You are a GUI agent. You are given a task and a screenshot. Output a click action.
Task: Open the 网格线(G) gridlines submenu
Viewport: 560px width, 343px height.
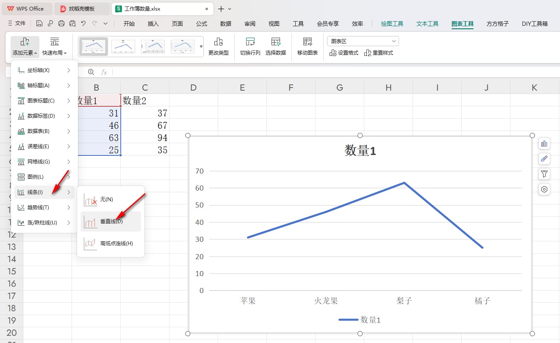point(44,162)
